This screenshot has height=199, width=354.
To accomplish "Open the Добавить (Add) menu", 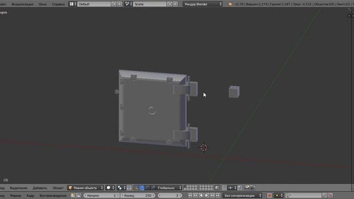I will [40, 188].
